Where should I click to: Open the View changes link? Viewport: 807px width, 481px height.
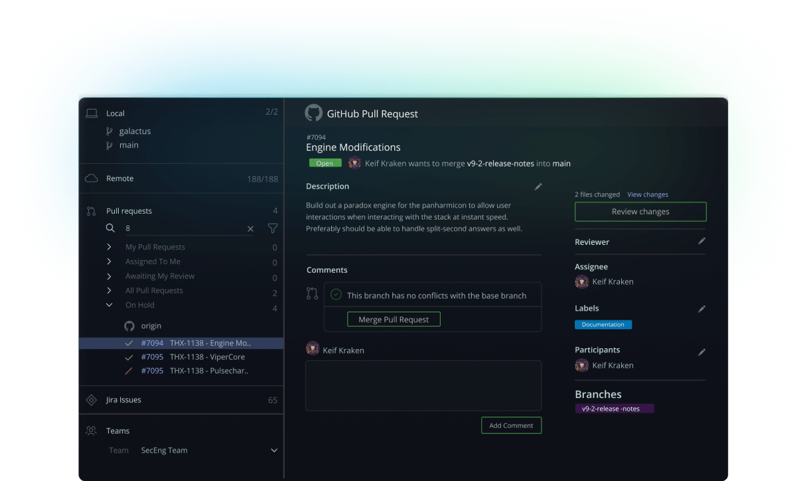(x=647, y=194)
